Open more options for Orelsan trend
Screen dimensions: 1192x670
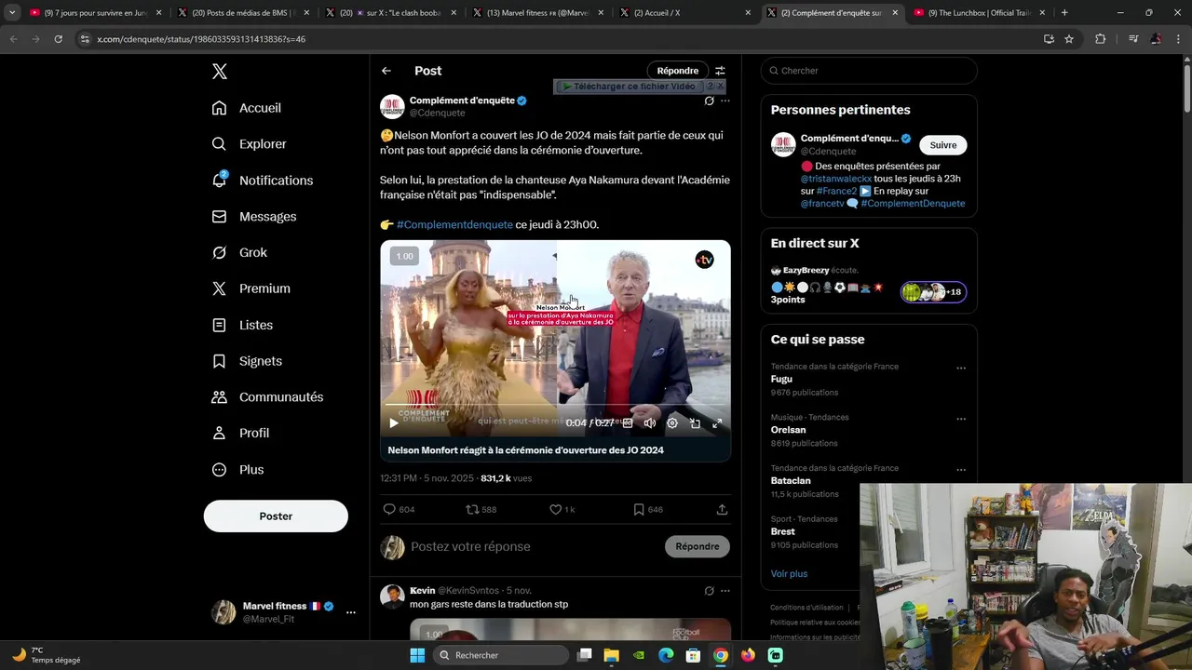pyautogui.click(x=961, y=419)
